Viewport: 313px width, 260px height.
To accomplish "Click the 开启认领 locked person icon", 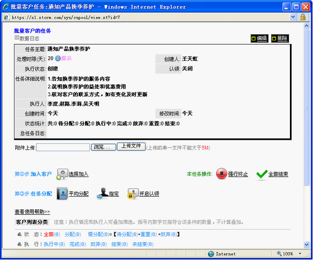I will (x=133, y=193).
